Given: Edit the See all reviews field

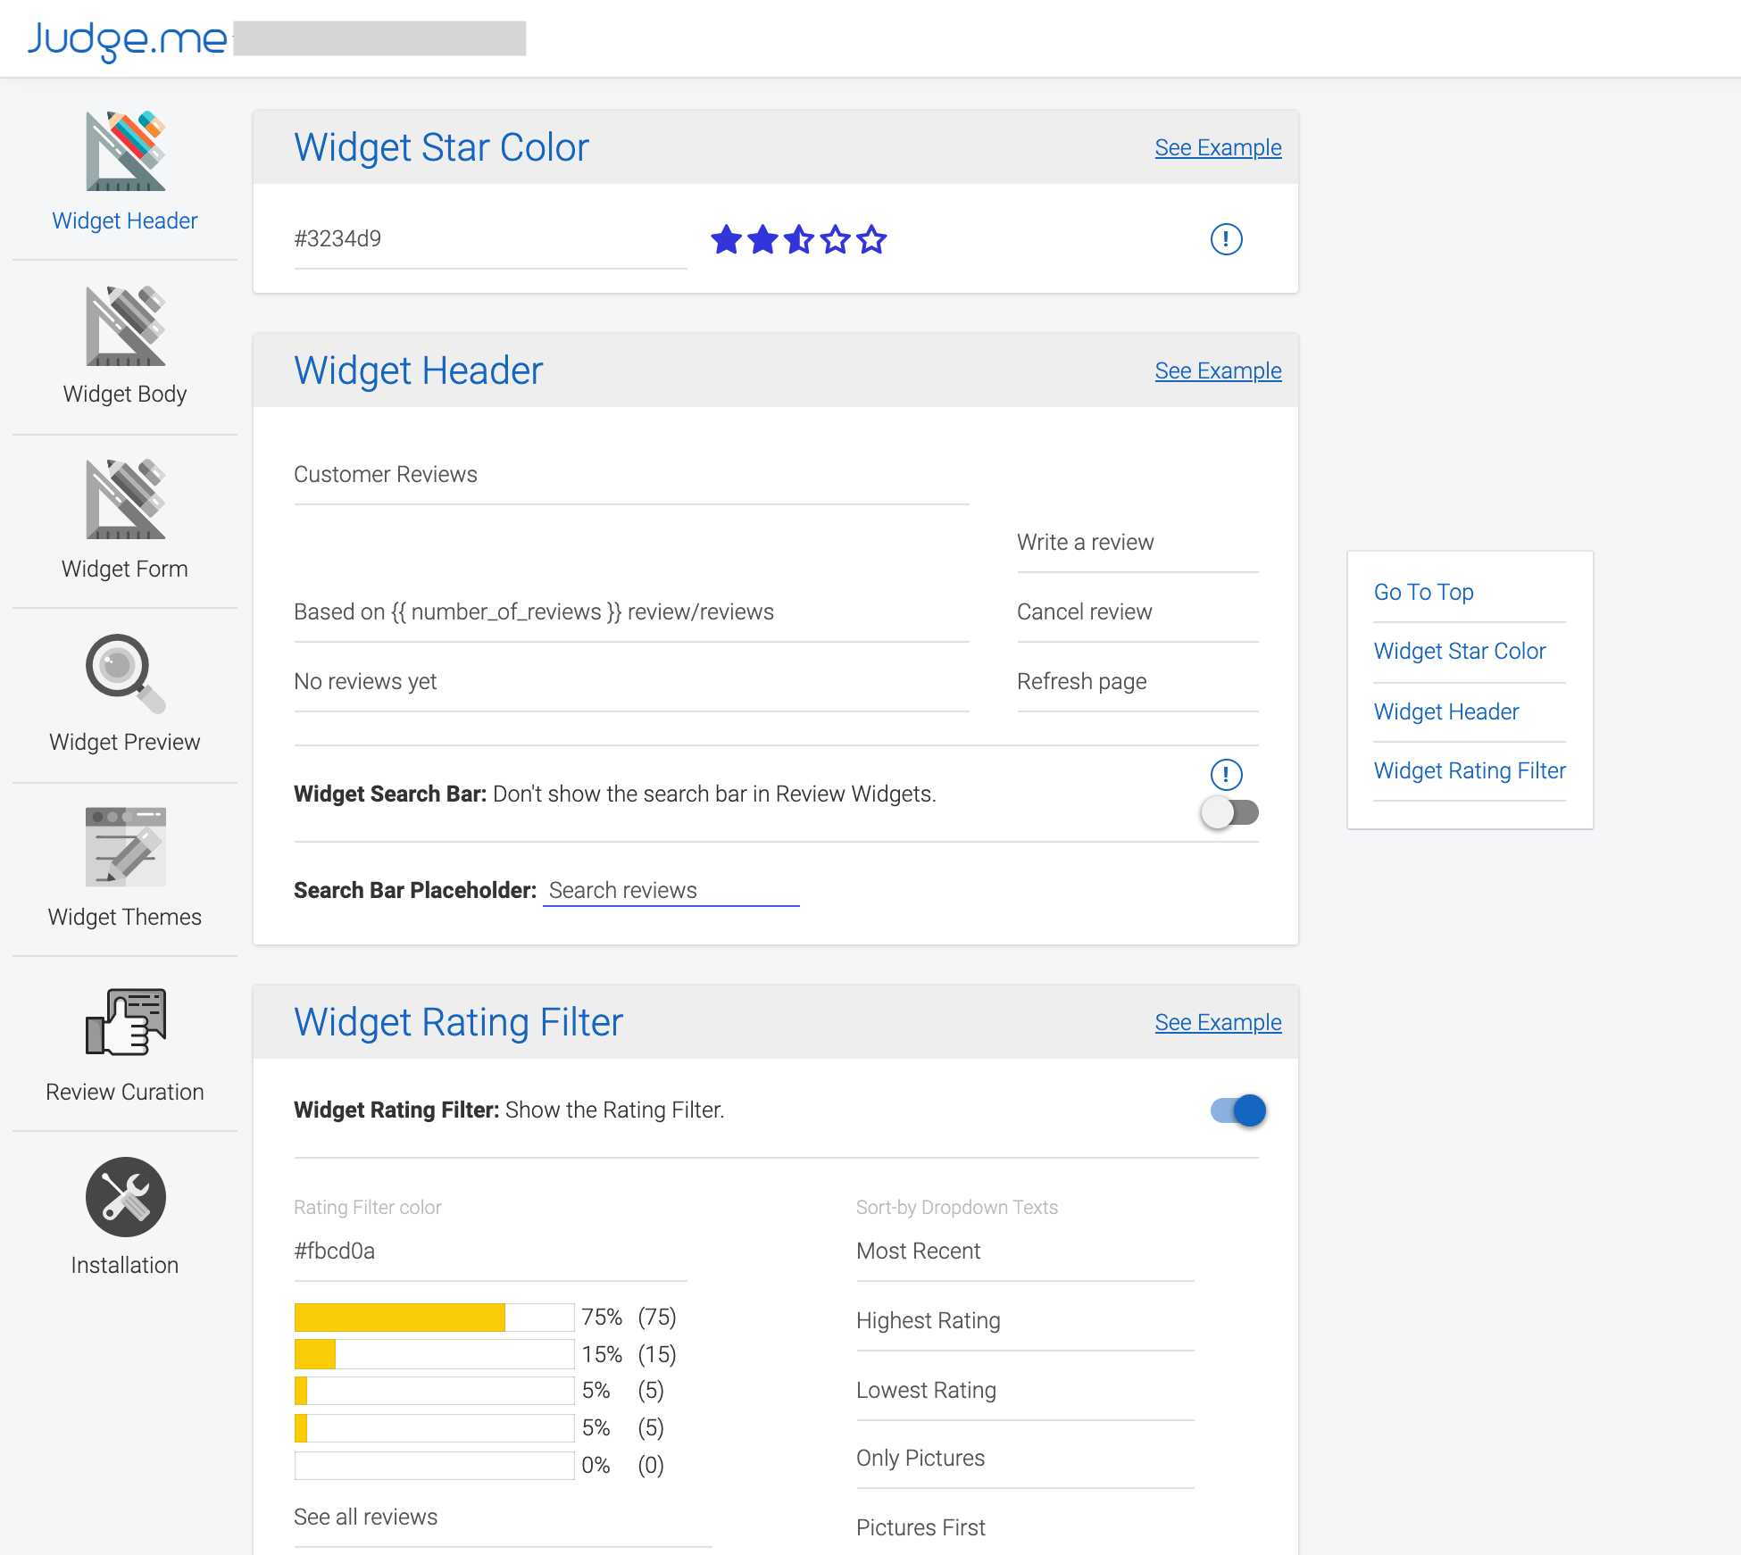Looking at the screenshot, I should coord(503,1518).
